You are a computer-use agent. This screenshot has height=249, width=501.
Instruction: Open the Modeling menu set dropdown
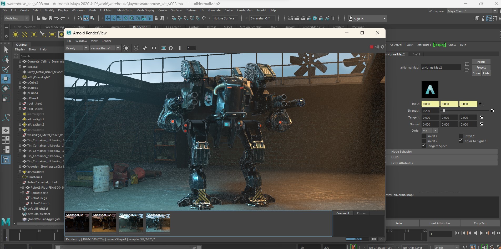click(16, 18)
